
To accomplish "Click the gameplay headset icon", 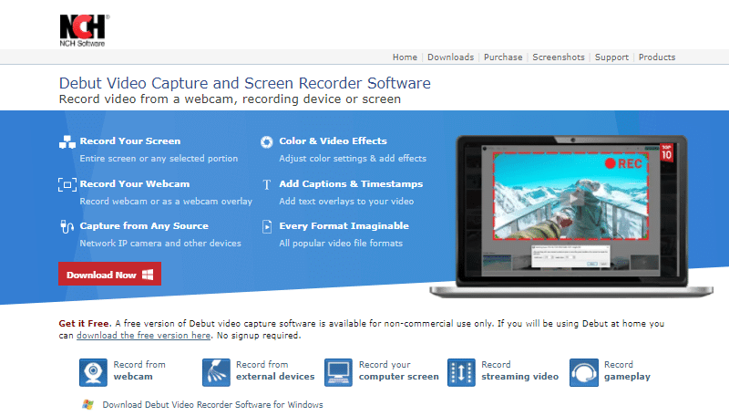I will (x=584, y=372).
